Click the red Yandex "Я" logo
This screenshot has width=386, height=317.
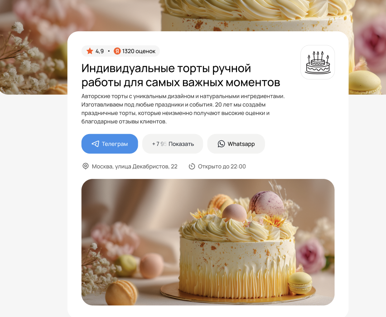(x=117, y=51)
